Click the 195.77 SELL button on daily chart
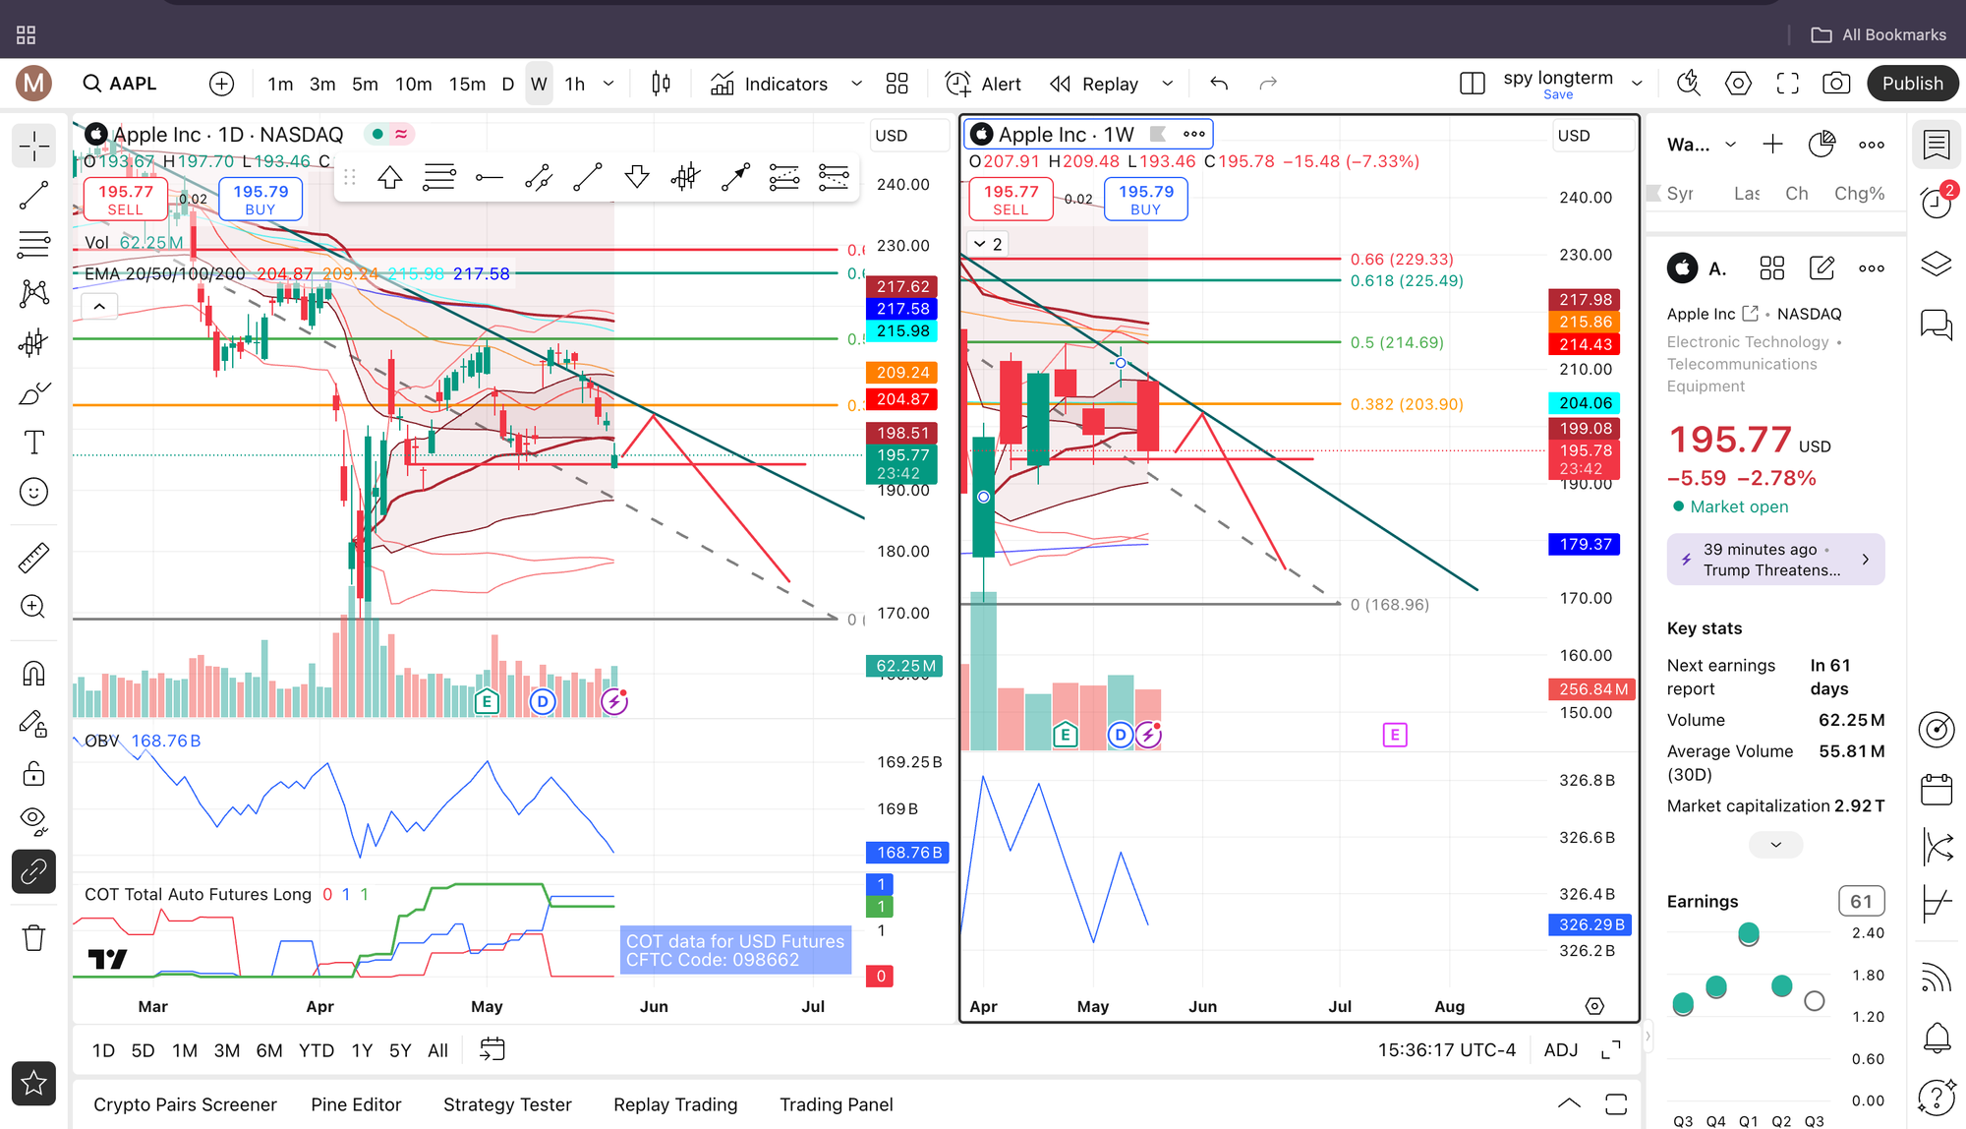The height and width of the screenshot is (1129, 1966). click(x=126, y=200)
